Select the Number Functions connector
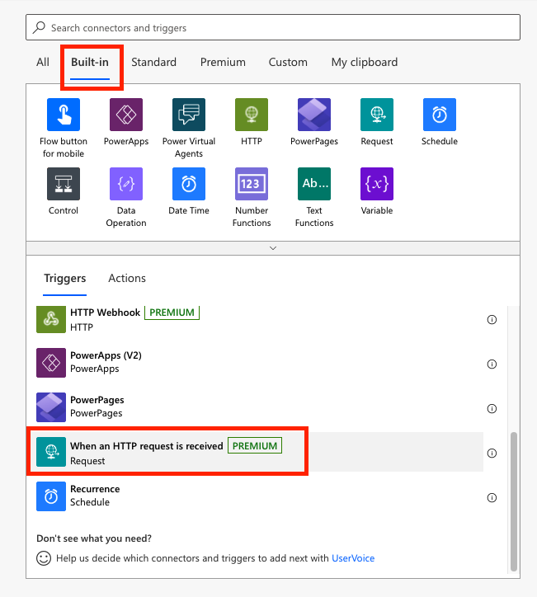The width and height of the screenshot is (537, 597). 252,184
